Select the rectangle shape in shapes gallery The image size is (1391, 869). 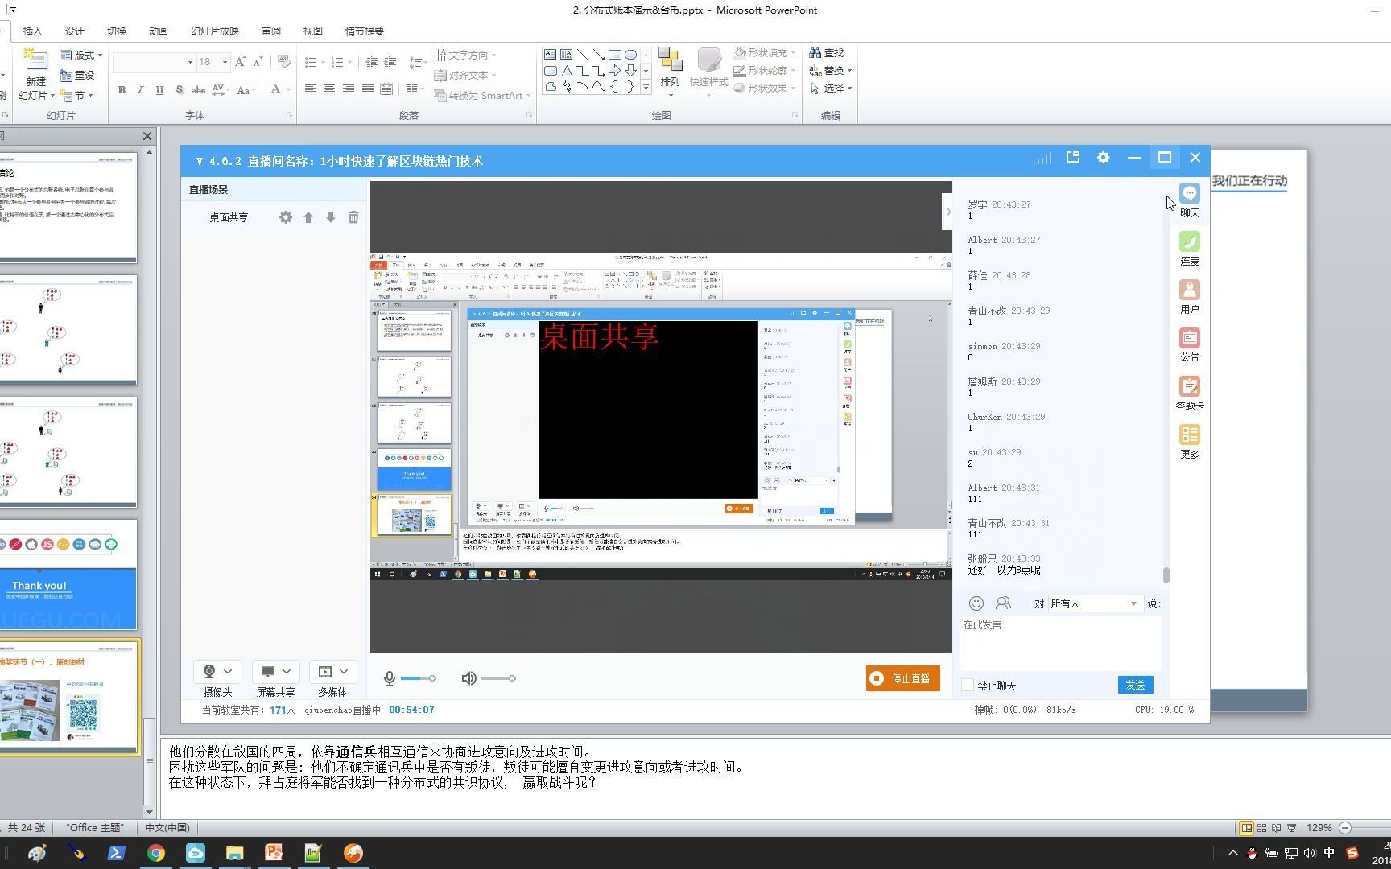(614, 55)
